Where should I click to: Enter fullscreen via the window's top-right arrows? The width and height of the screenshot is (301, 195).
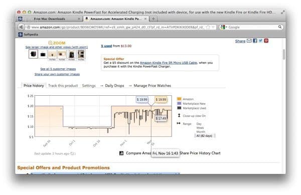pyautogui.click(x=282, y=12)
